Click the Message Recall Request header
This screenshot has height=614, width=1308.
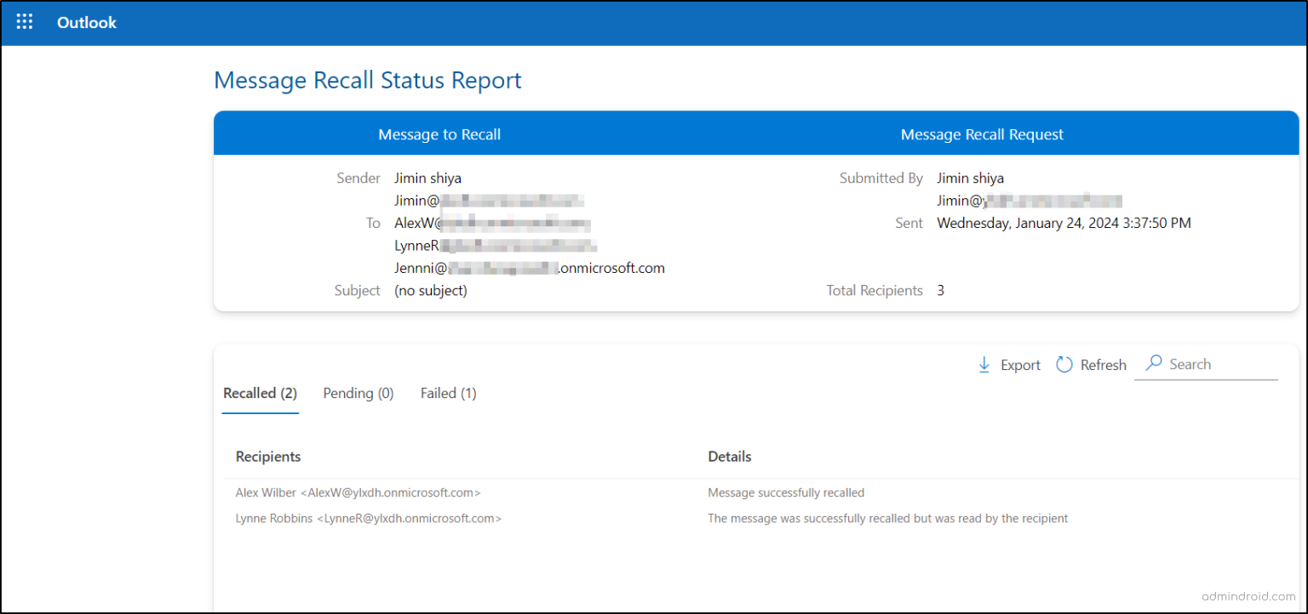(982, 134)
